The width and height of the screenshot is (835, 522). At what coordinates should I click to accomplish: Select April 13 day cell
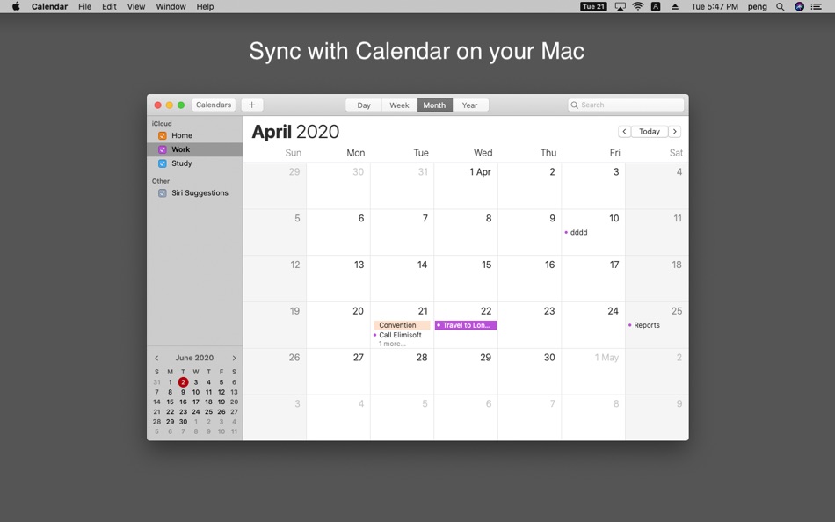pos(338,279)
